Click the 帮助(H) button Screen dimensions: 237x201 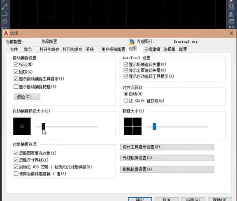point(220,199)
